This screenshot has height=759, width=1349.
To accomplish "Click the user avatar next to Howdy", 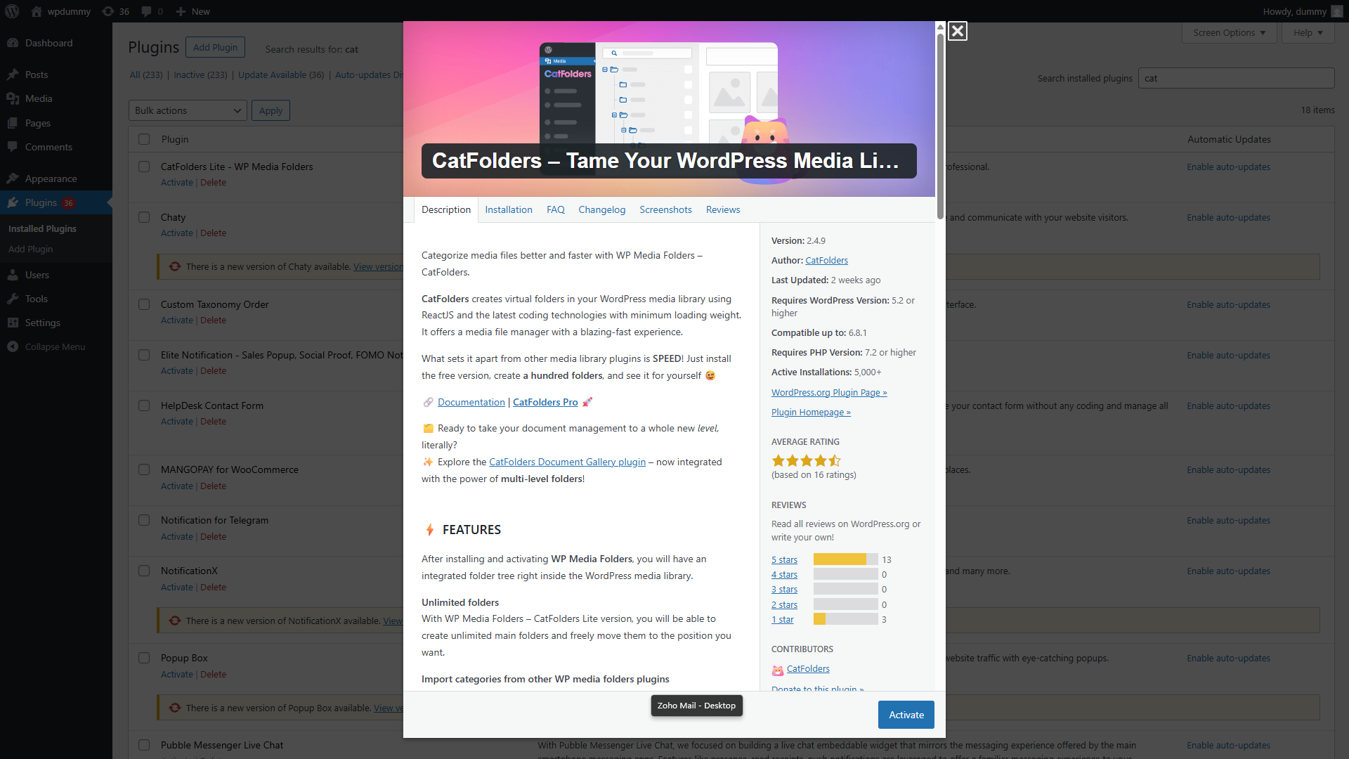I will [1336, 11].
